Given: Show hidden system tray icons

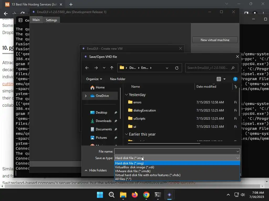Looking at the screenshot, I should click(x=228, y=195).
